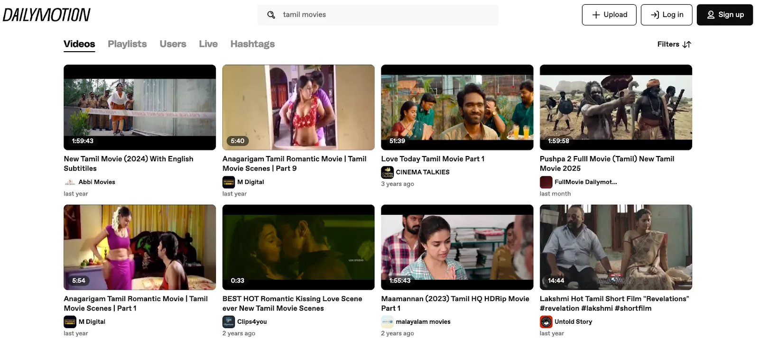Focus the search field containing tamil movies
The height and width of the screenshot is (339, 759).
[384, 15]
